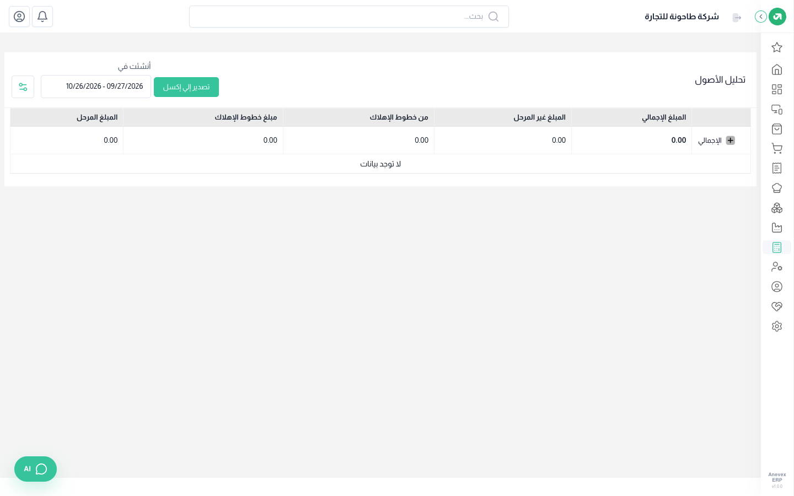
Task: Click تصدير إلي إكسل export button
Action: [x=186, y=87]
